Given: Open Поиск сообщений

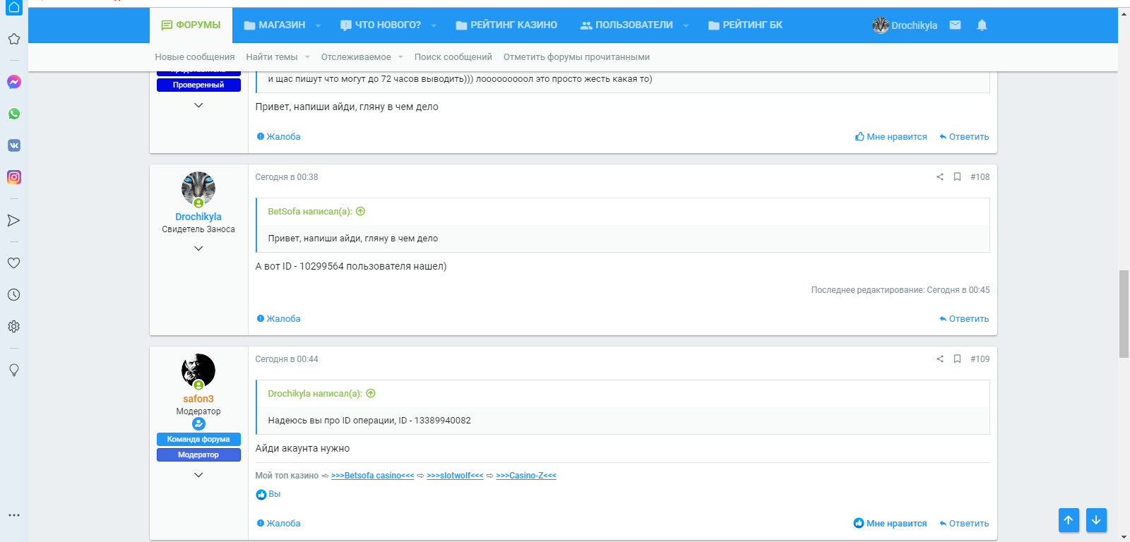Looking at the screenshot, I should 453,57.
